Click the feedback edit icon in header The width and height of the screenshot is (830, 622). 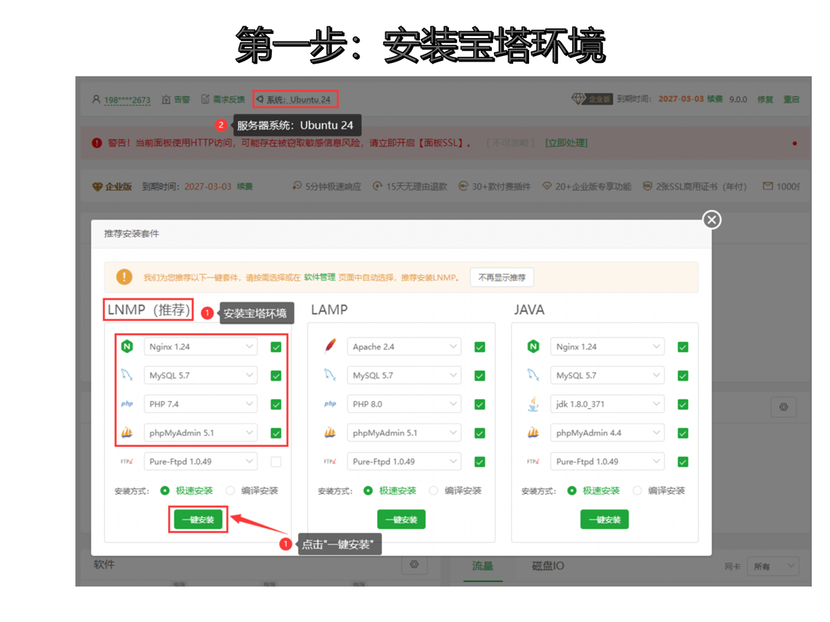tap(205, 100)
